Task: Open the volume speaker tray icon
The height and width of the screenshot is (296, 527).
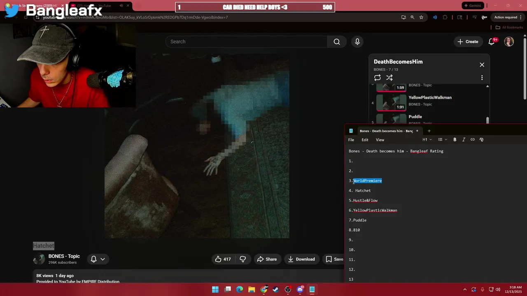Action: [498, 289]
